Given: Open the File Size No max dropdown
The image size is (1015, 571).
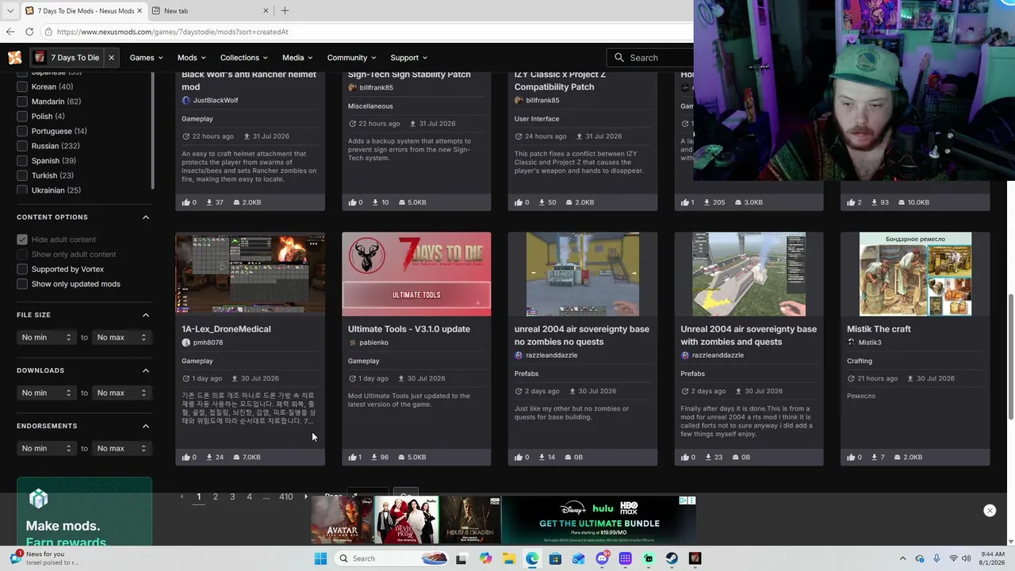Looking at the screenshot, I should 121,338.
